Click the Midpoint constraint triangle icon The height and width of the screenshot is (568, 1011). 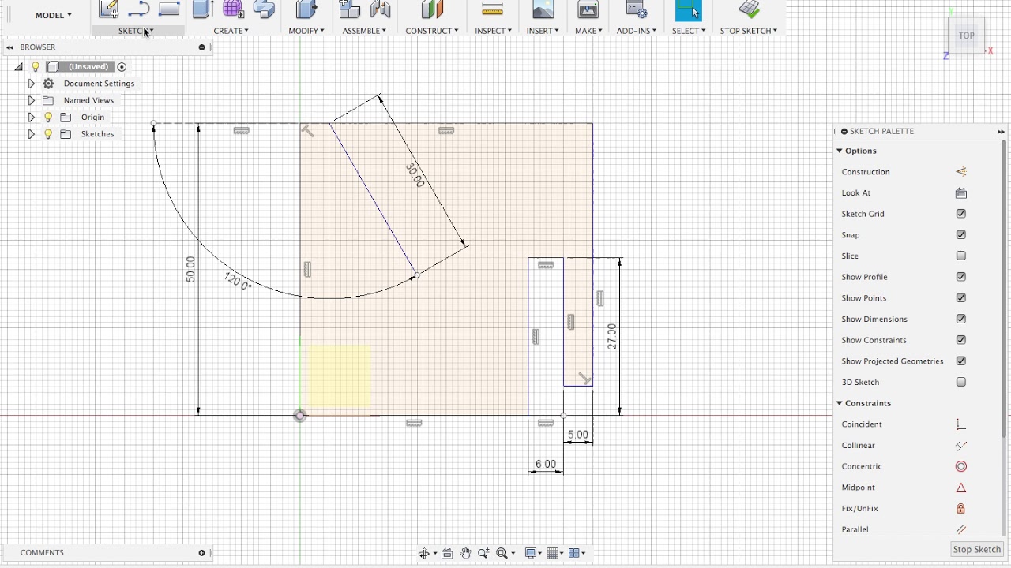[x=961, y=488]
